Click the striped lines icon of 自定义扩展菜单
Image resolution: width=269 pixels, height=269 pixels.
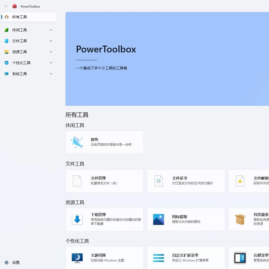[159, 258]
